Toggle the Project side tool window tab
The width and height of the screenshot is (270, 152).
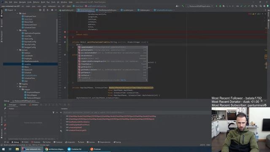2,13
